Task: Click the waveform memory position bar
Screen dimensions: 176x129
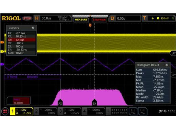Action: [90, 16]
